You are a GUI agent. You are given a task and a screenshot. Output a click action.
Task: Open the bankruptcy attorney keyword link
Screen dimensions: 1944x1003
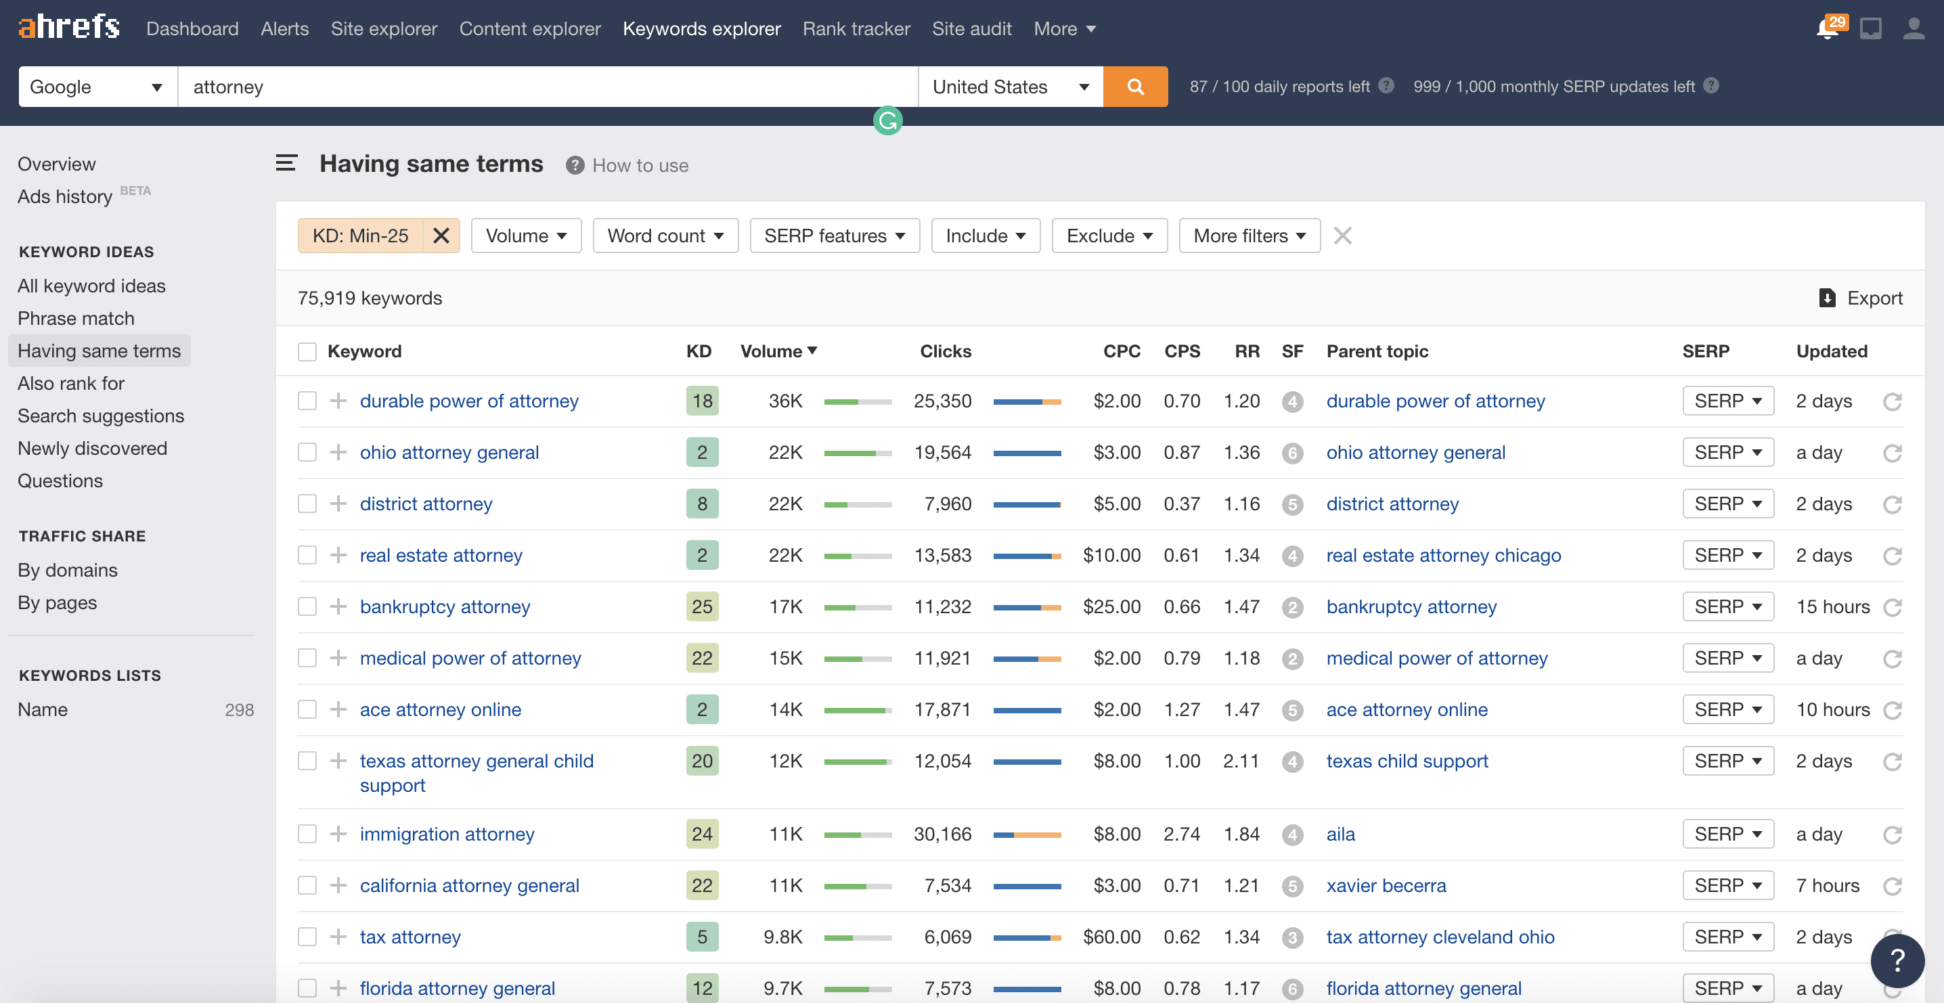(x=445, y=606)
